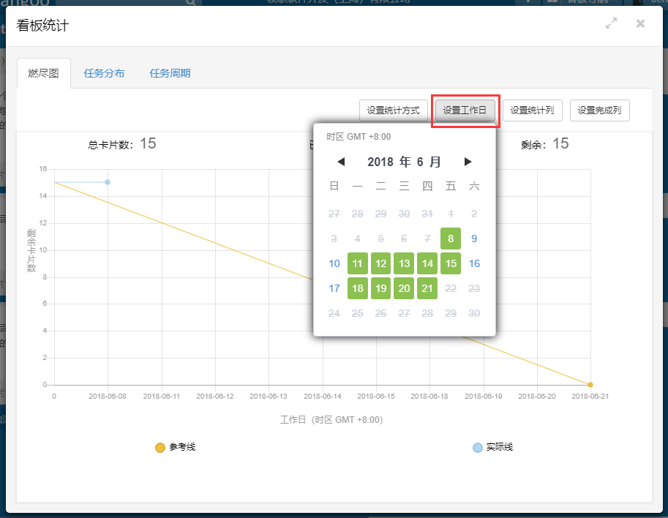The image size is (668, 518).
Task: Click the 设置统计方式 button
Action: (393, 110)
